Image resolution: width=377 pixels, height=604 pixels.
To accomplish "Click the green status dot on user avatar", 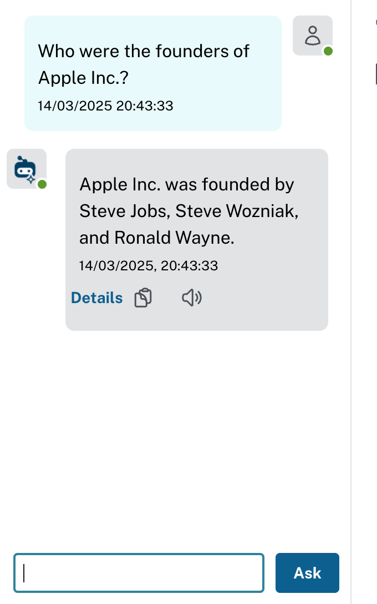I will point(328,52).
